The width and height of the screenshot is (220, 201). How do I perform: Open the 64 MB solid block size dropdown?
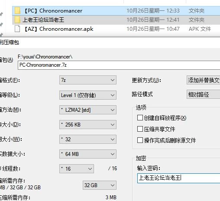click(x=88, y=154)
